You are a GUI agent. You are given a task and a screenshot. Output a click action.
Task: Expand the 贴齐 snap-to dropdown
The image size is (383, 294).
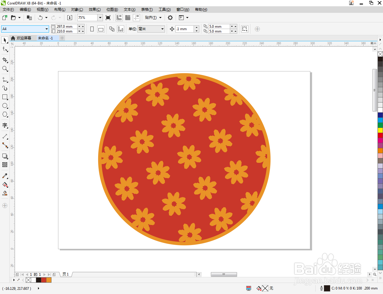point(160,18)
